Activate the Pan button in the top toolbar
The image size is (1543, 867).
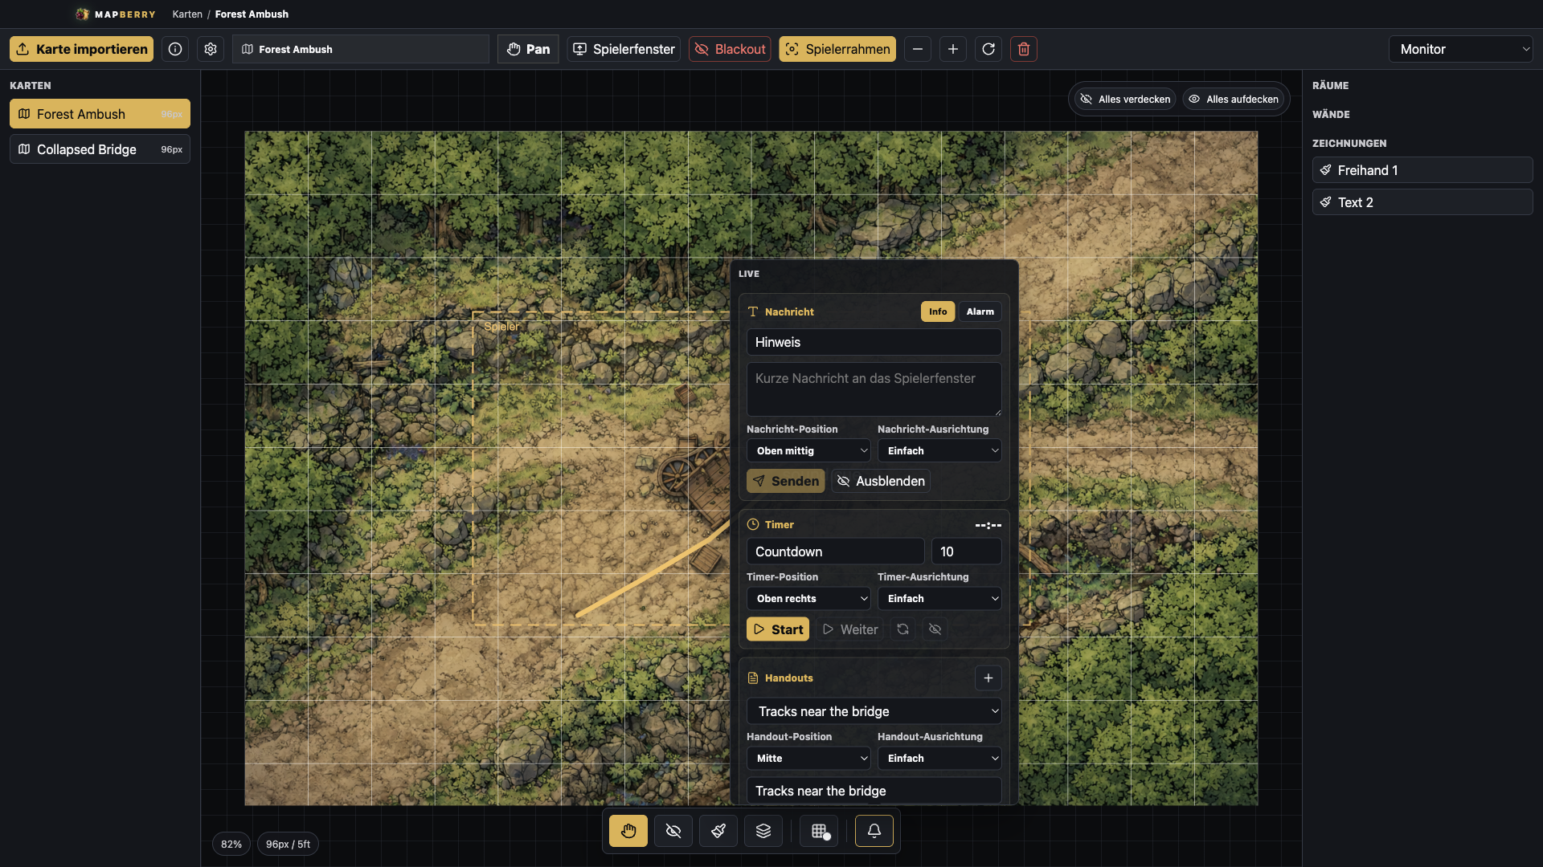point(528,49)
